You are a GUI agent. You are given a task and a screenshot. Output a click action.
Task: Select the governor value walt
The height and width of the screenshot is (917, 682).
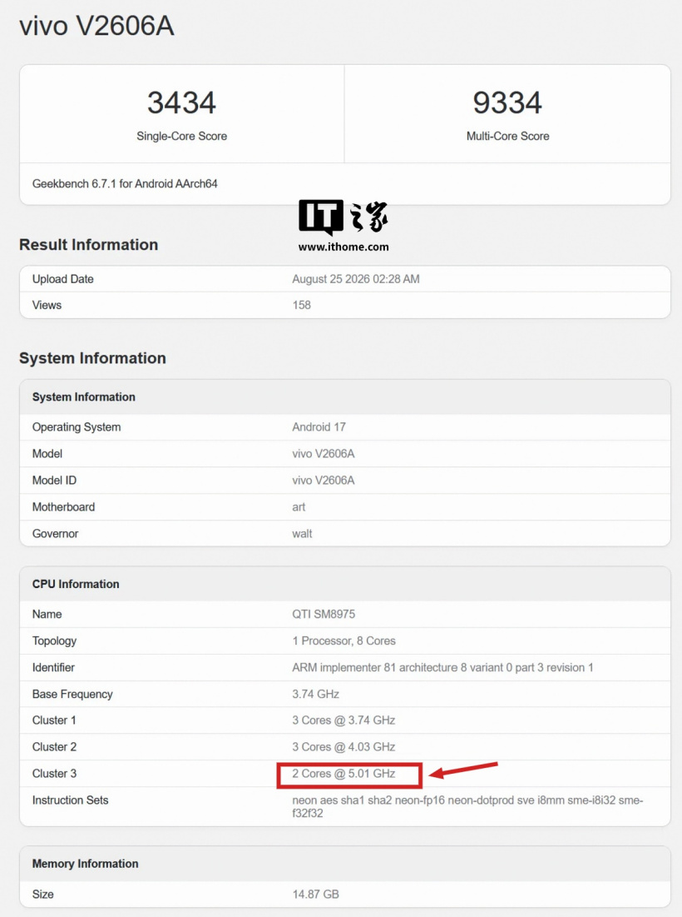[302, 533]
